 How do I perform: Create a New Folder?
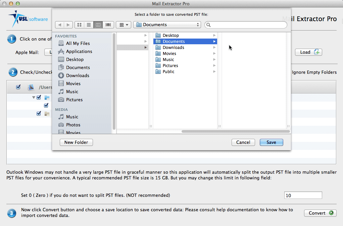pos(76,142)
